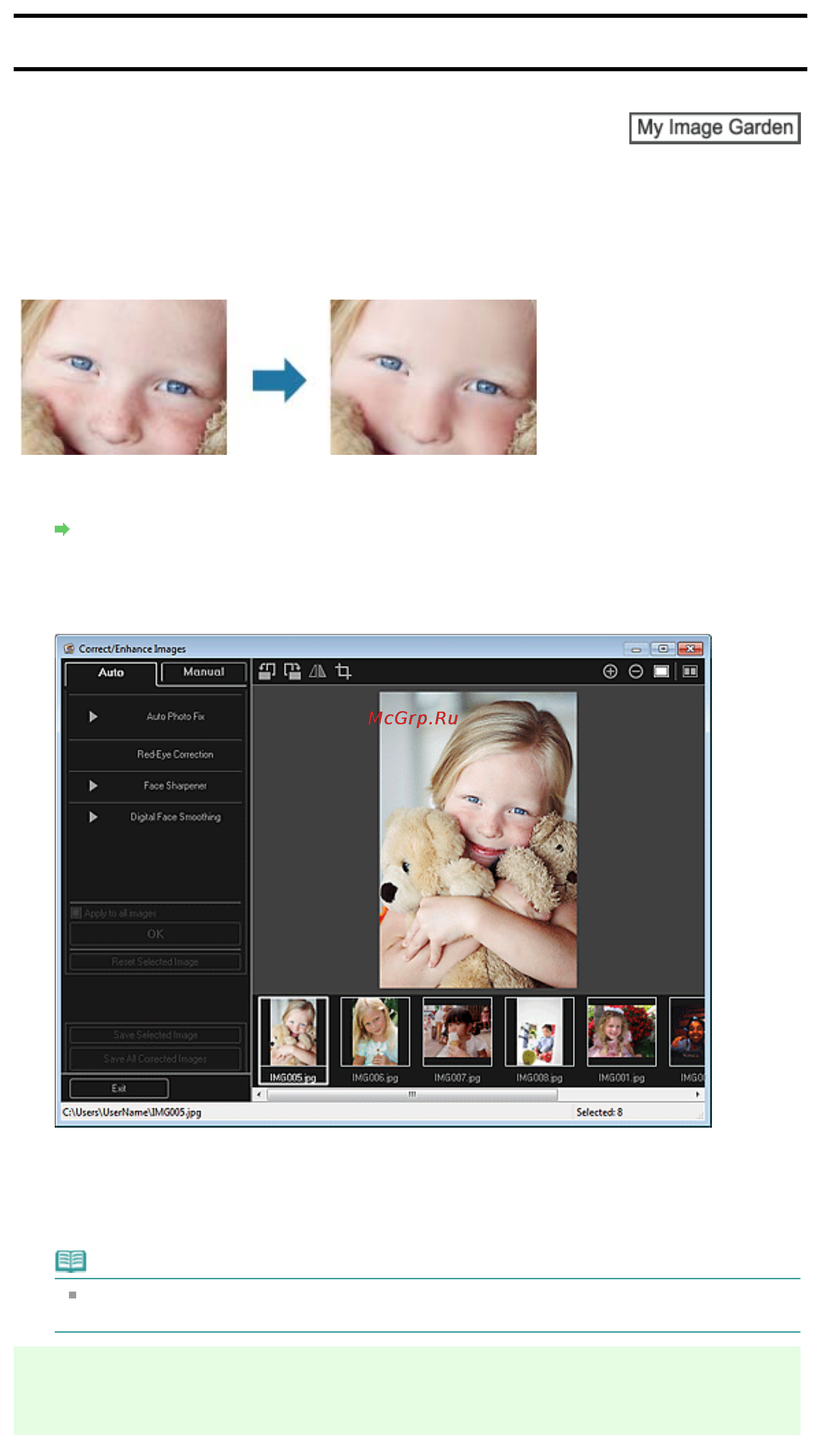Open the compare images view icon
The height and width of the screenshot is (1435, 821).
(690, 671)
